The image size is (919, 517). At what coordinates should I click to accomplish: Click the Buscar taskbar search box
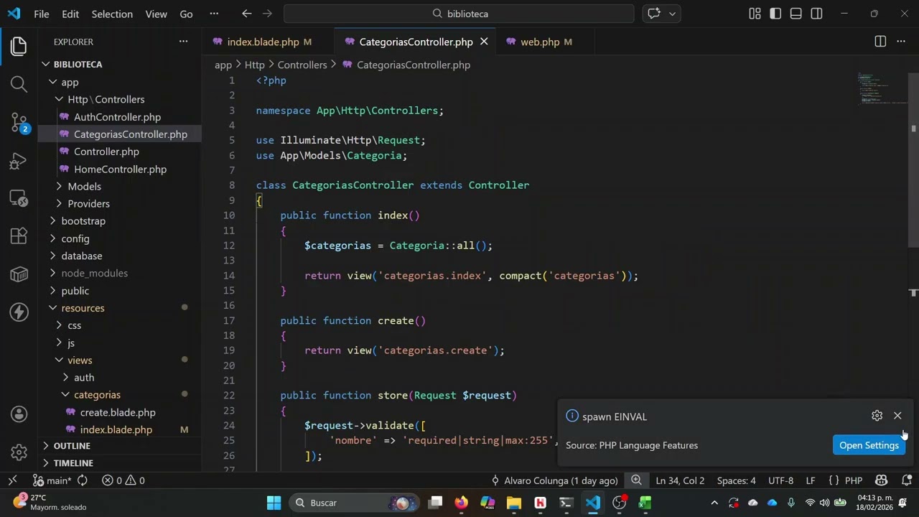(354, 503)
